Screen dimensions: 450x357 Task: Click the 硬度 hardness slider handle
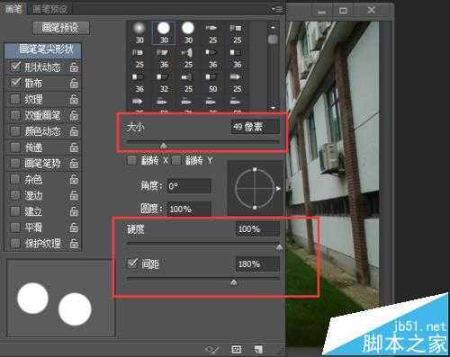(x=279, y=247)
